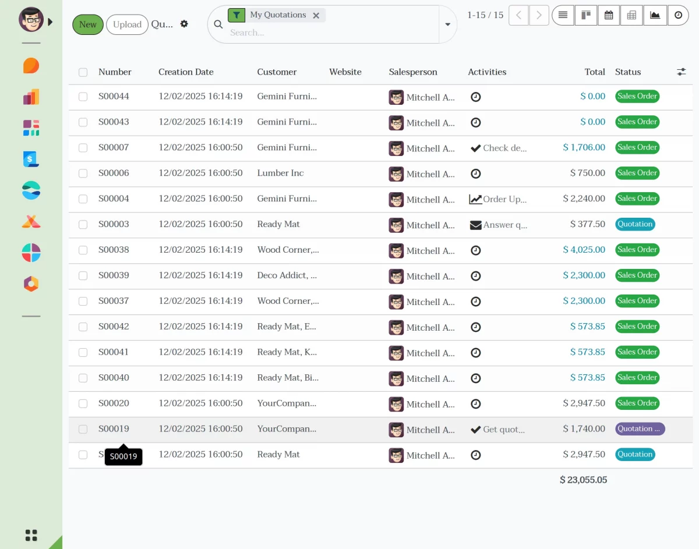Sort by the Status column header

click(x=628, y=72)
